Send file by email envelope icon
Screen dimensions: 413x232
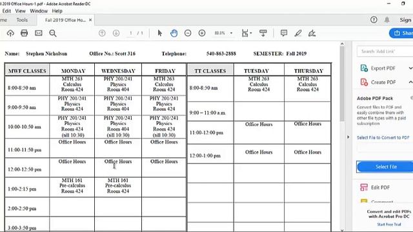point(39,33)
